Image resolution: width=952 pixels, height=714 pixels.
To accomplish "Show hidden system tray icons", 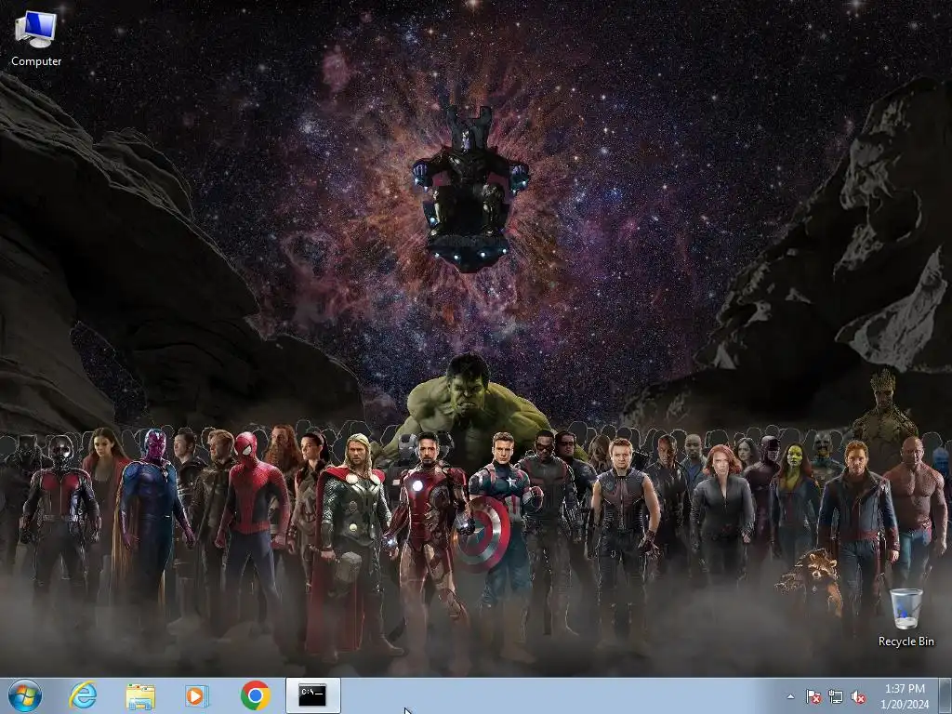I will coord(790,696).
